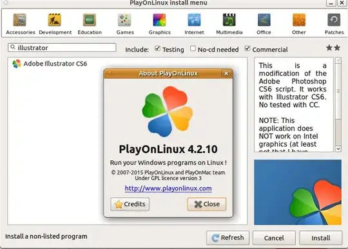Click the description scrollbar down arrow

pyautogui.click(x=338, y=149)
